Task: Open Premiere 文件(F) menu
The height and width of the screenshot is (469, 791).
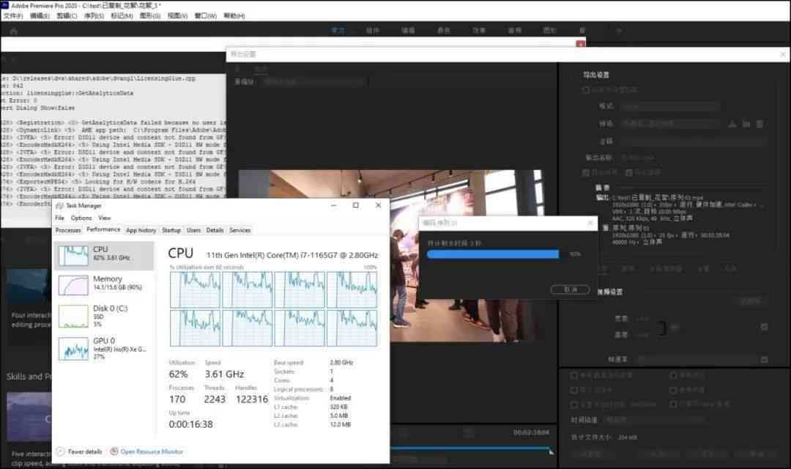Action: (13, 16)
